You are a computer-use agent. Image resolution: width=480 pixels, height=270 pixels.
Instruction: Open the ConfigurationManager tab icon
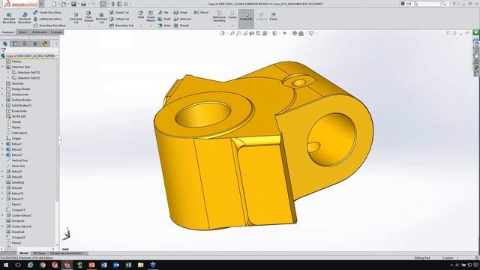click(25, 43)
